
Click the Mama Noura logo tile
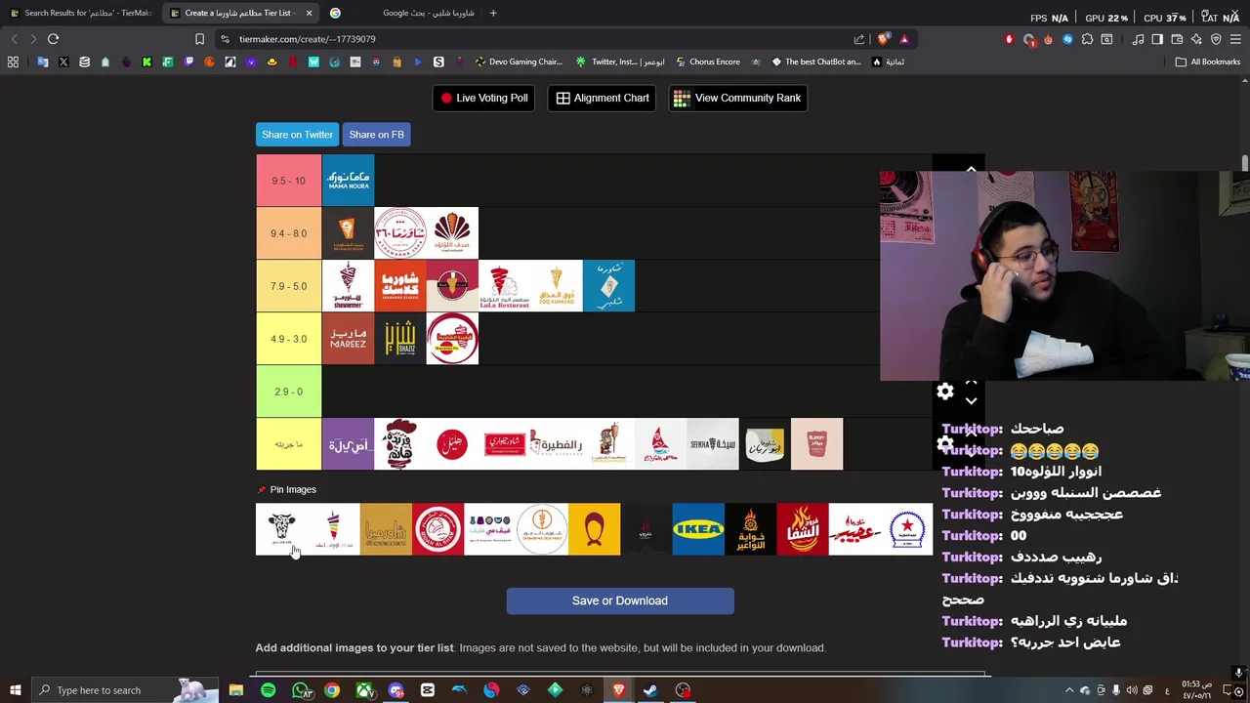[348, 181]
